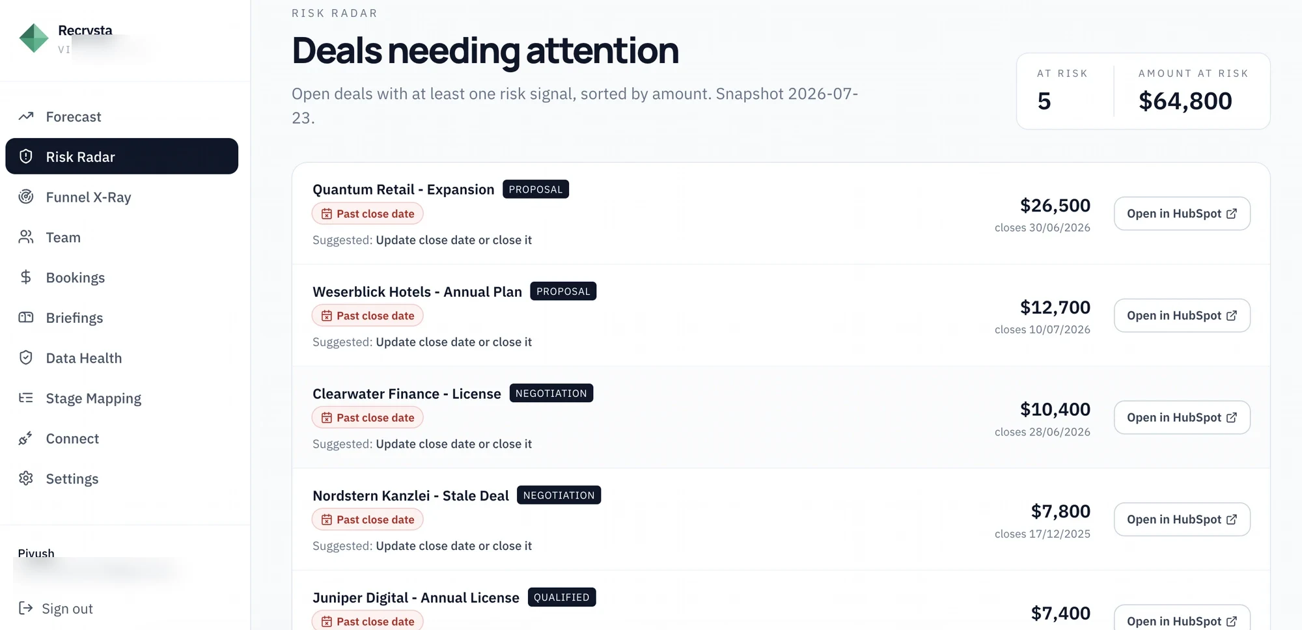Click the Funnel X-Ray target icon
This screenshot has width=1302, height=630.
26,197
